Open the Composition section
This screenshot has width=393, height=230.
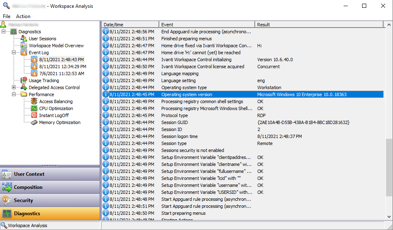tap(50, 187)
